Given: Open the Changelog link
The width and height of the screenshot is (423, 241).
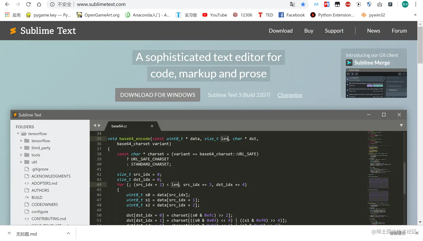Looking at the screenshot, I should (290, 95).
